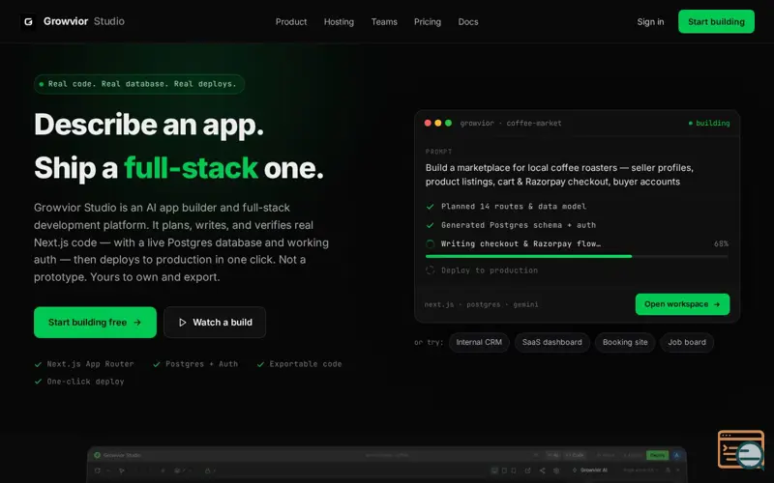The height and width of the screenshot is (483, 774).
Task: Click the arrow icon in Open workspace
Action: [717, 304]
